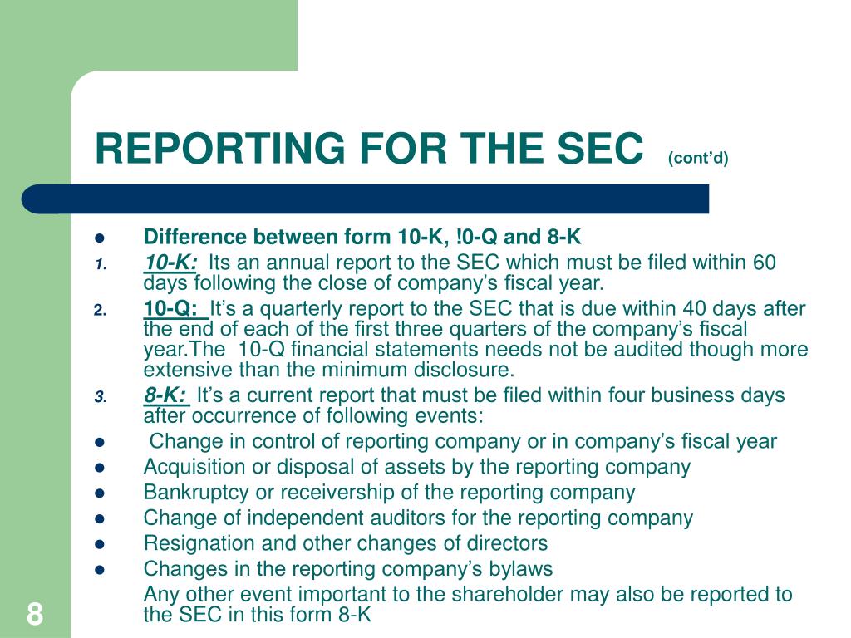Click bullet beside Bankruptcy or receivership line
The image size is (851, 638).
(100, 493)
